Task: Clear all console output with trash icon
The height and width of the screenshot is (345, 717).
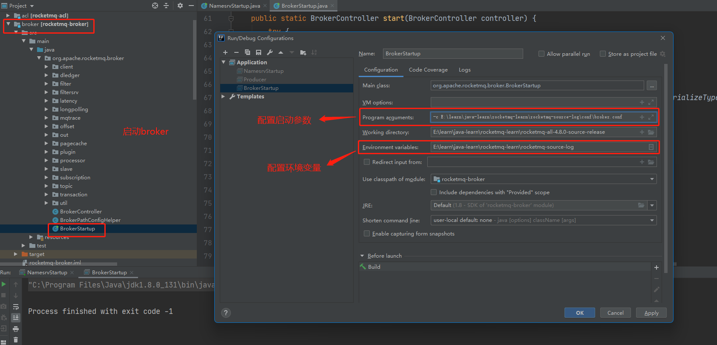Action: 16,340
